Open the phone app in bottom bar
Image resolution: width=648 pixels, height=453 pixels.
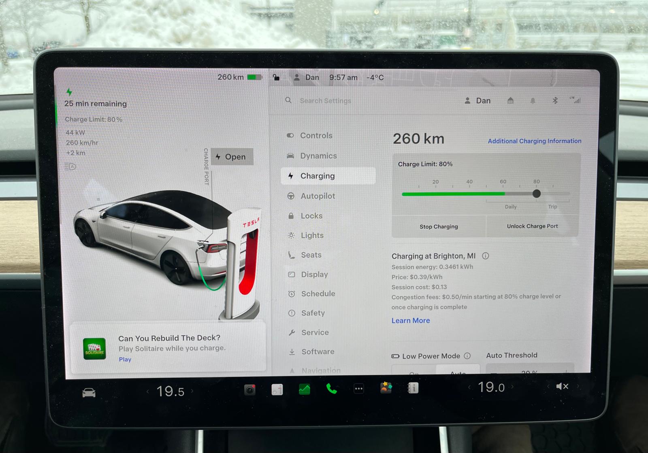331,389
